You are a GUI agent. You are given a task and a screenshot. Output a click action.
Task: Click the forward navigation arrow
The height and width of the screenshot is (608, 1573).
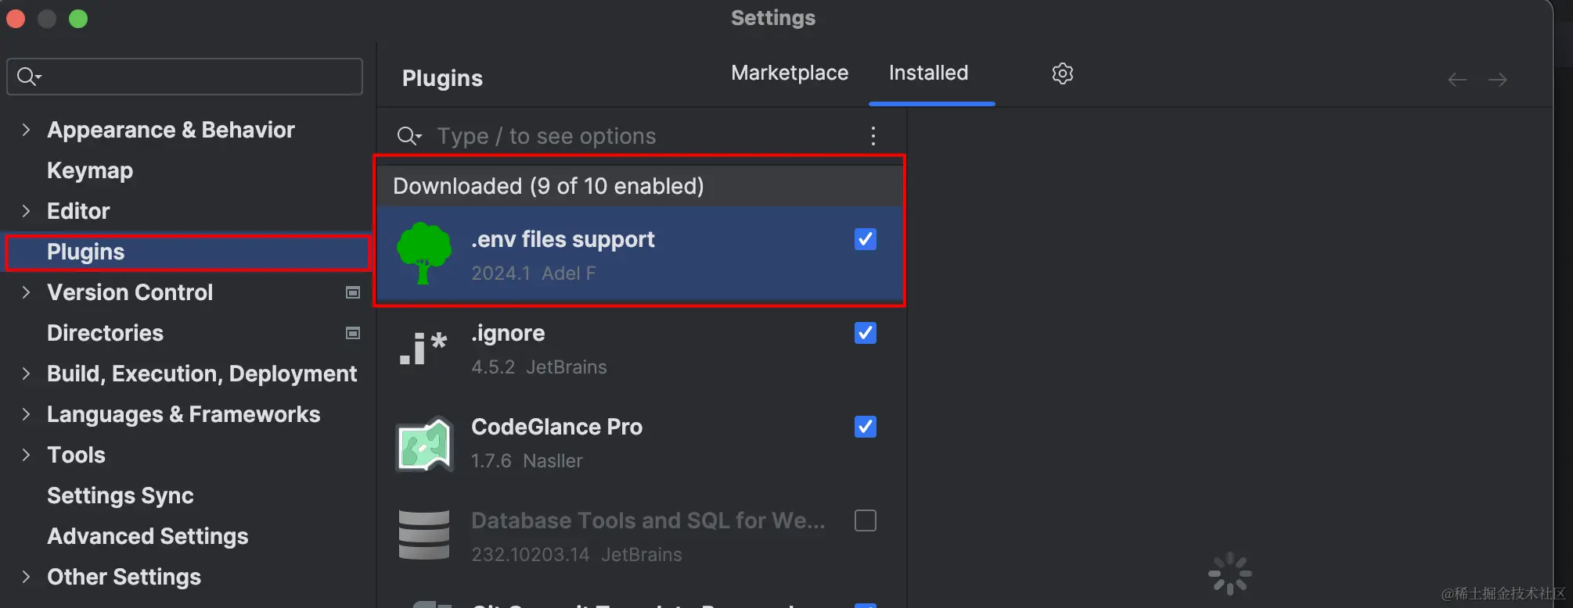tap(1498, 80)
